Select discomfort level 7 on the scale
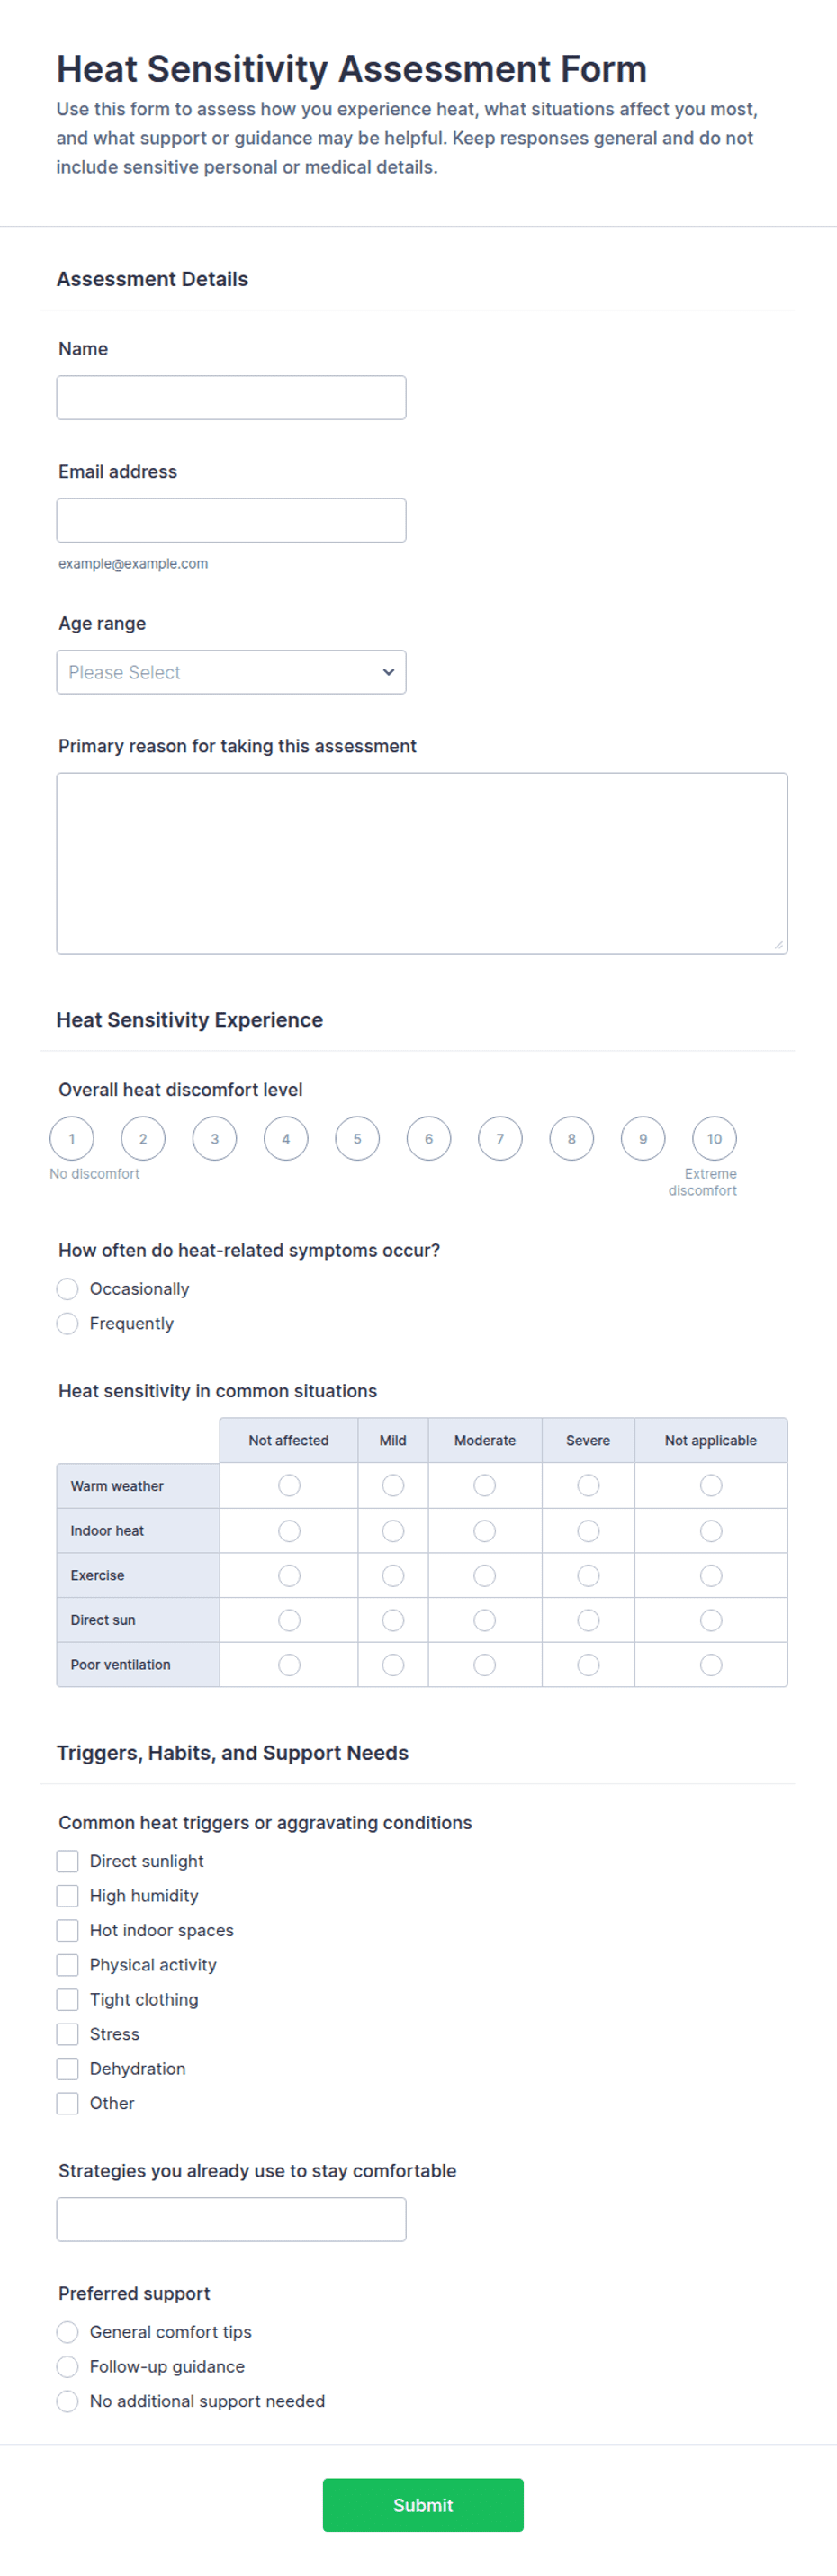Image resolution: width=837 pixels, height=2576 pixels. point(500,1139)
